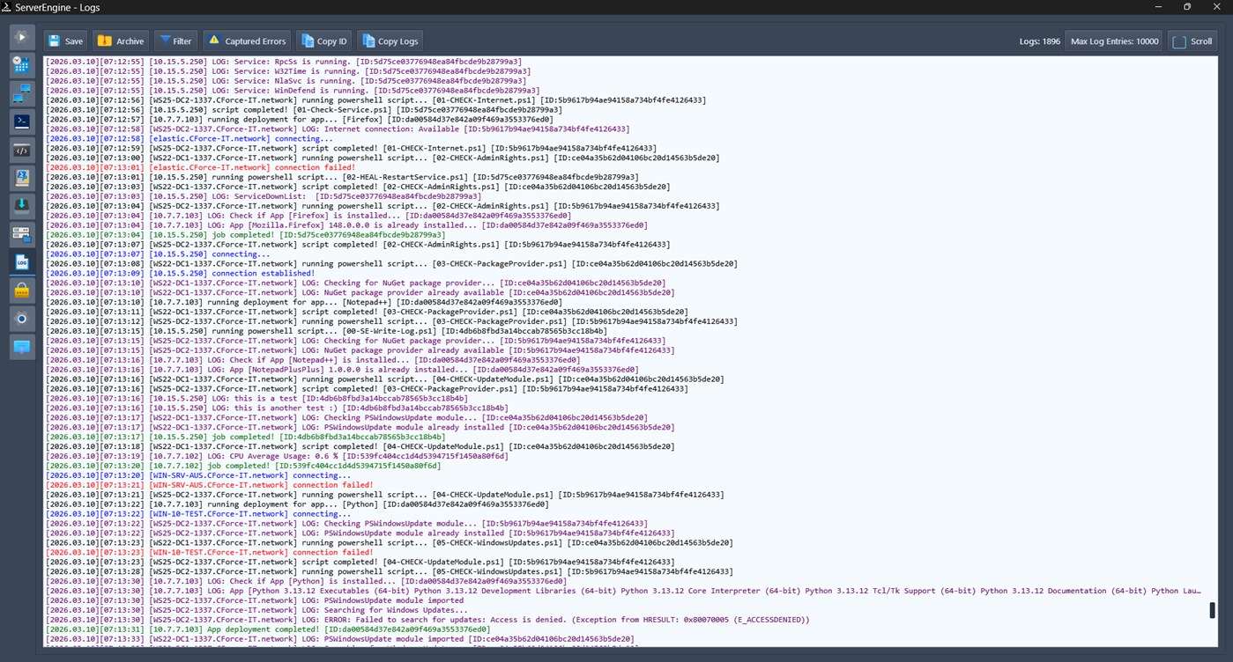Click the Logs: 1896 counter

1039,41
